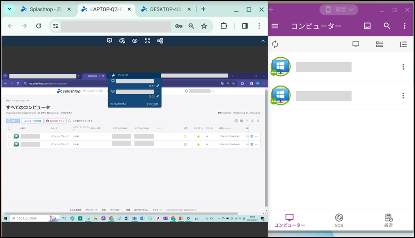Collapse the セッション中 popup chevron
Viewport: 415px width, 238px height.
110,75
